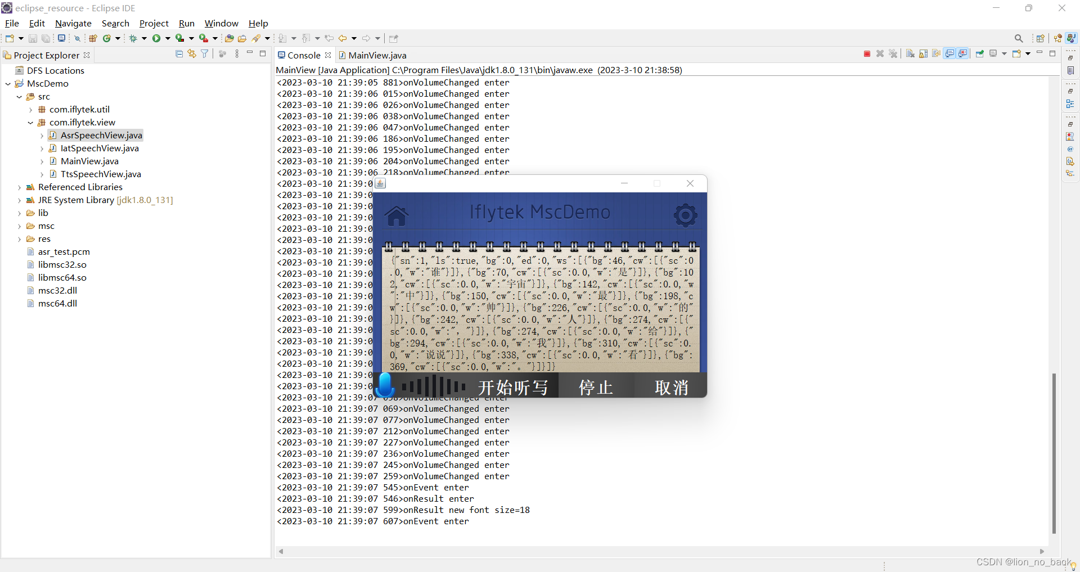
Task: Open the Project Explorer View Menu dots
Action: pyautogui.click(x=237, y=54)
